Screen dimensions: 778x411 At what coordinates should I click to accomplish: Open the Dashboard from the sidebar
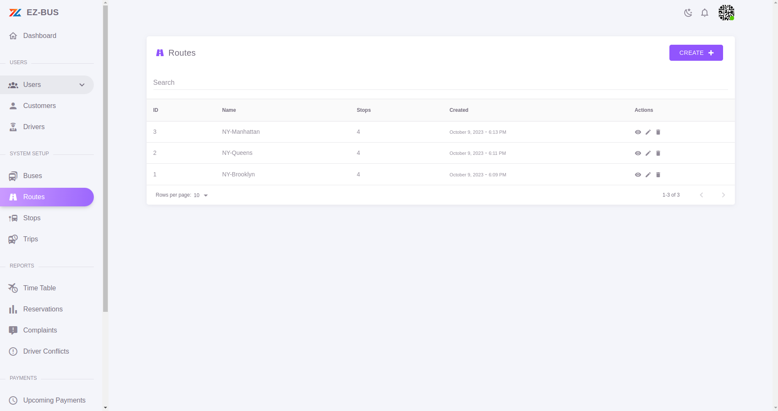[40, 35]
